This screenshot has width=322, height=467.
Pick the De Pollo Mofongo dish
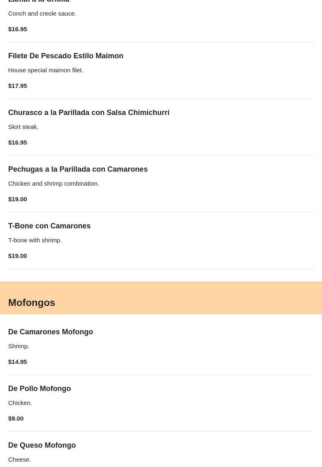(39, 389)
